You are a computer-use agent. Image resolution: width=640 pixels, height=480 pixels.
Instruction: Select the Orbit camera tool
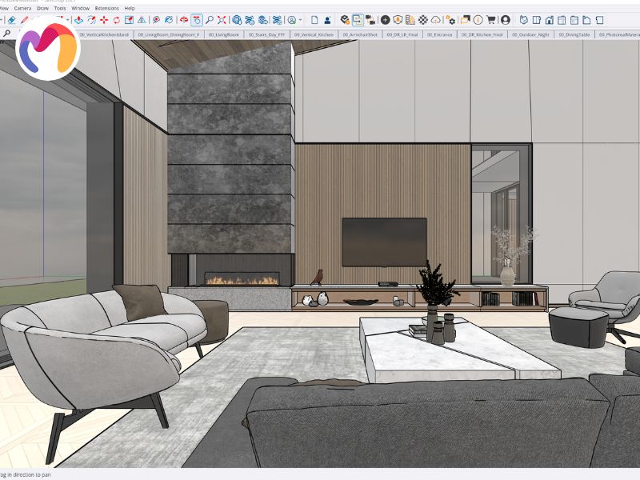point(184,19)
